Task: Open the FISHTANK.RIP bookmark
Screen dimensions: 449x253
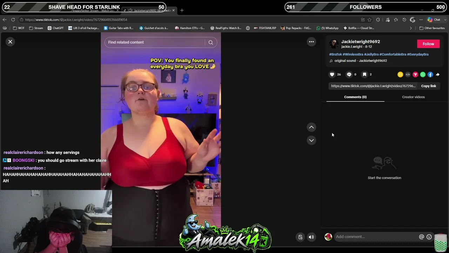Action: (265, 28)
